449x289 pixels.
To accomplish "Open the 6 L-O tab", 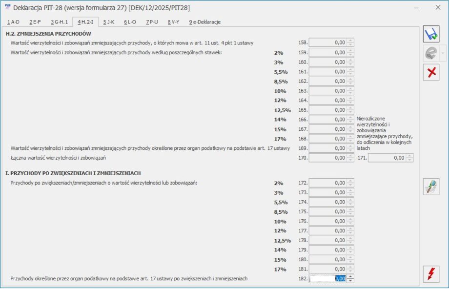I will coord(130,22).
